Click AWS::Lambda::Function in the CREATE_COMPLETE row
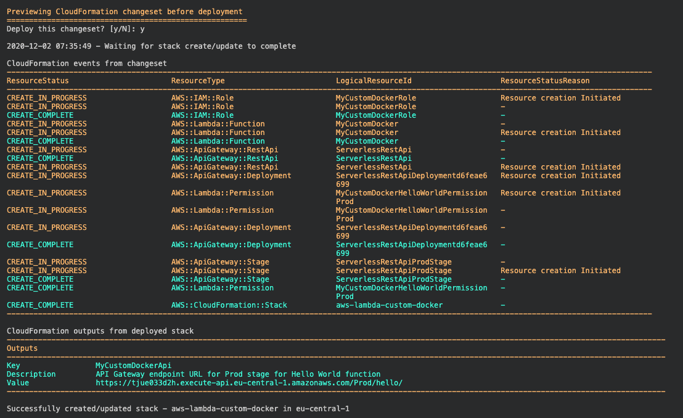683x418 pixels. pyautogui.click(x=218, y=141)
